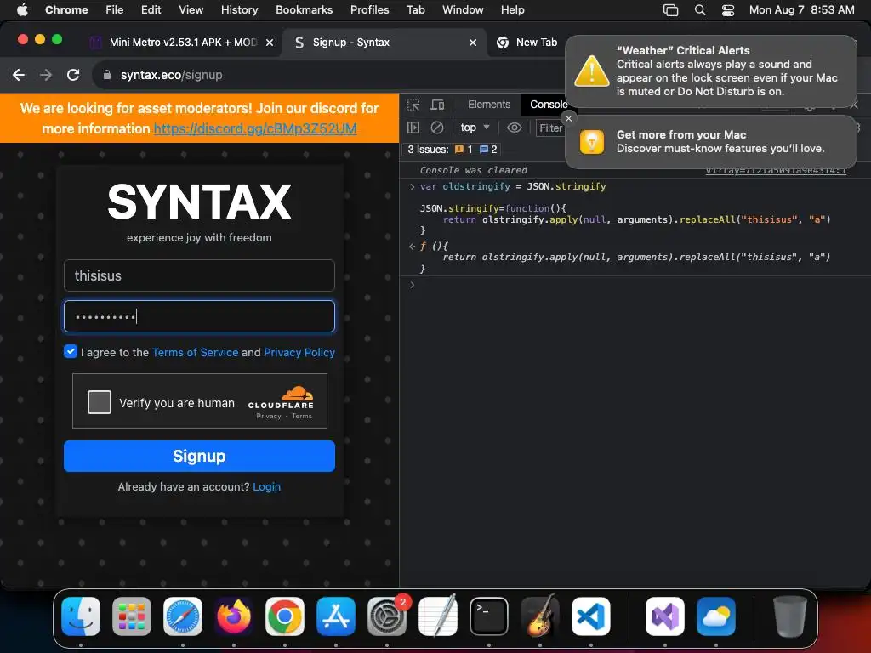Open Cloudflare Terms link in captcha
This screenshot has width=871, height=653.
[x=302, y=416]
